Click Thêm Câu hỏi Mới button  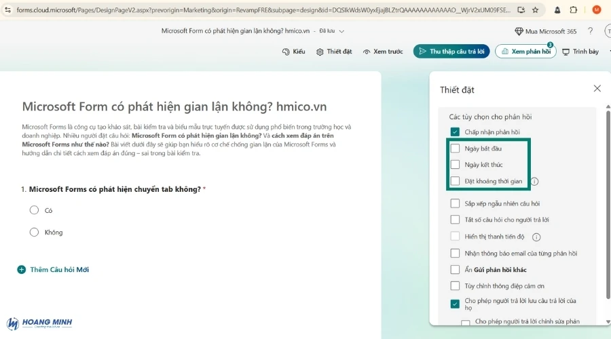54,269
